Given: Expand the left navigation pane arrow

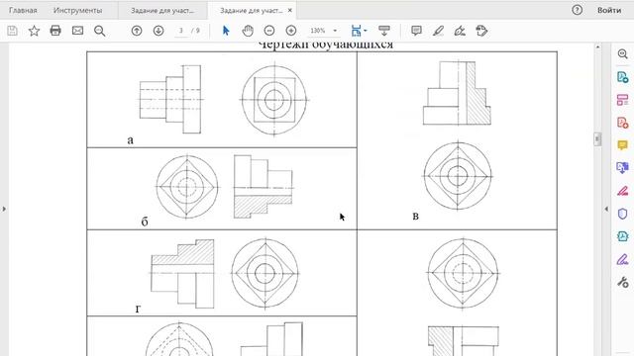Looking at the screenshot, I should 4,209.
